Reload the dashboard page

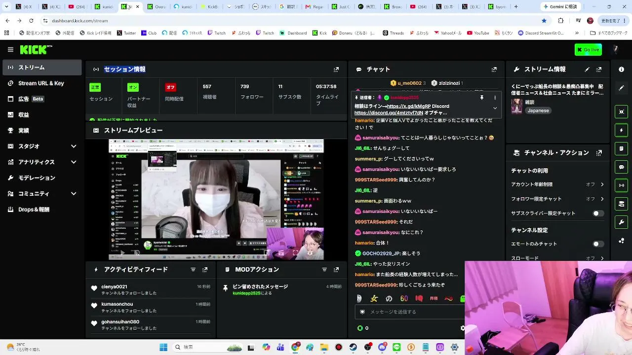pos(31,21)
